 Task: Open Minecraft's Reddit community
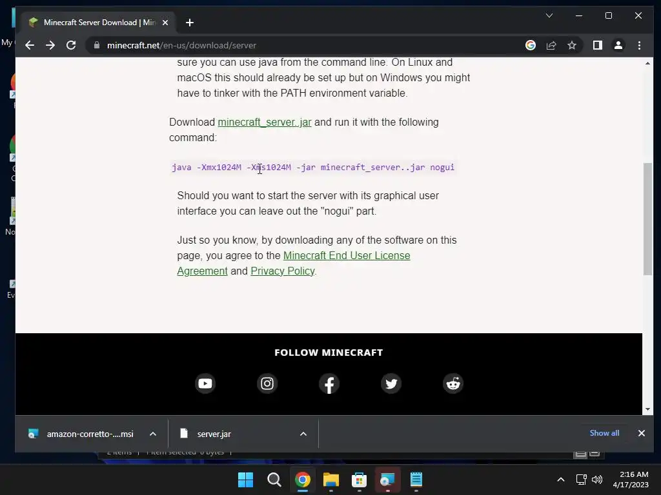coord(453,383)
